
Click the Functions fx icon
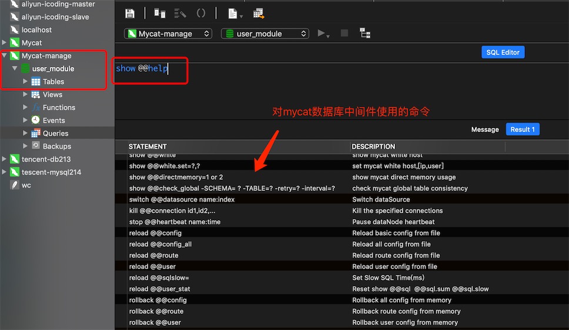click(x=35, y=108)
